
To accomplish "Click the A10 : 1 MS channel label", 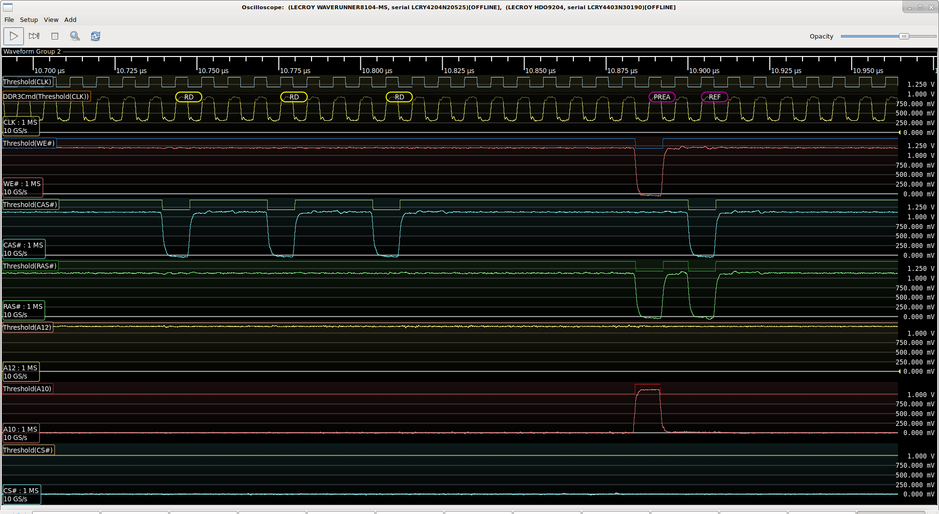I will click(x=20, y=433).
